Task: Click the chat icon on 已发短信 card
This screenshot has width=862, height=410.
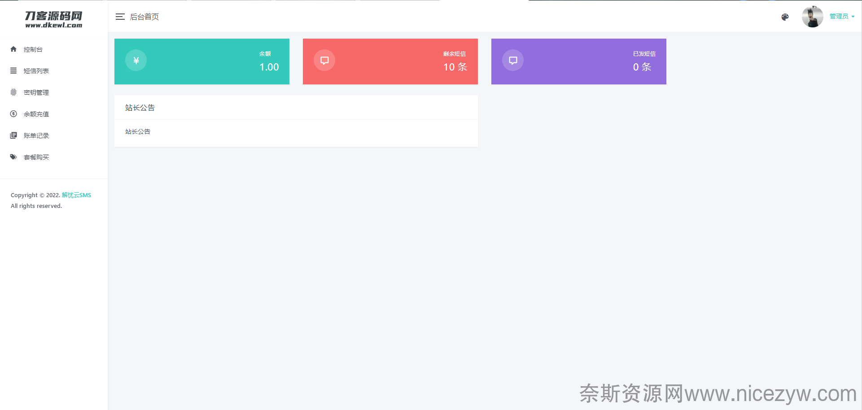Action: (513, 60)
